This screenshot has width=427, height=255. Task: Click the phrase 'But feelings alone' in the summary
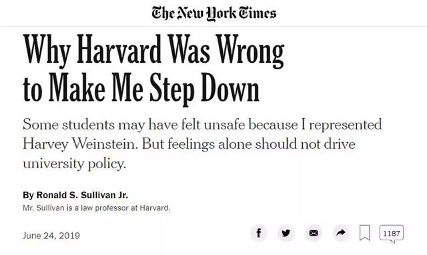click(x=197, y=144)
